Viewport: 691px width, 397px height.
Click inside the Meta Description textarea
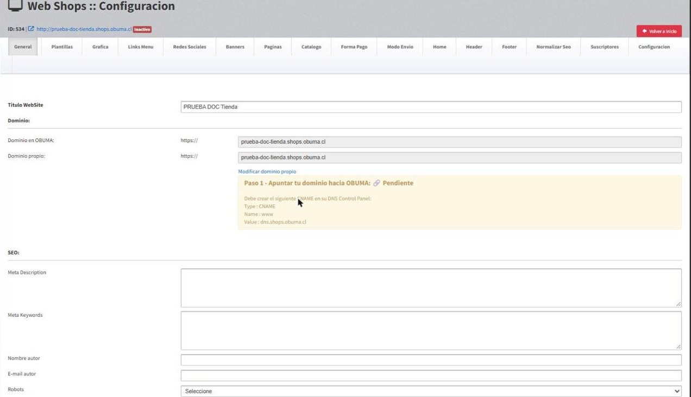point(431,288)
